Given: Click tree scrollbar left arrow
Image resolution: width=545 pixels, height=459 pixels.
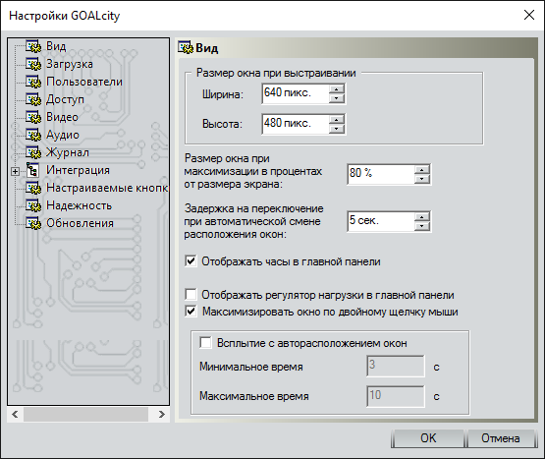Looking at the screenshot, I should click(15, 414).
